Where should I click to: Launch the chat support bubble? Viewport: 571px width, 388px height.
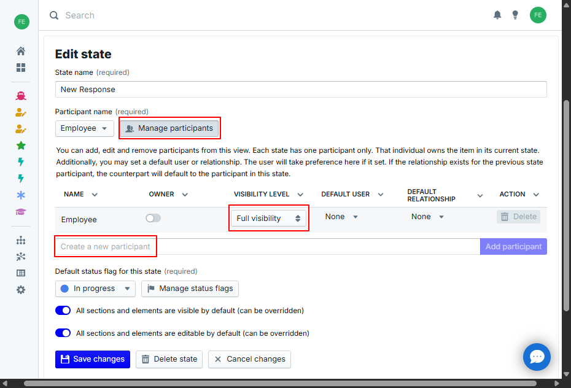(x=537, y=357)
